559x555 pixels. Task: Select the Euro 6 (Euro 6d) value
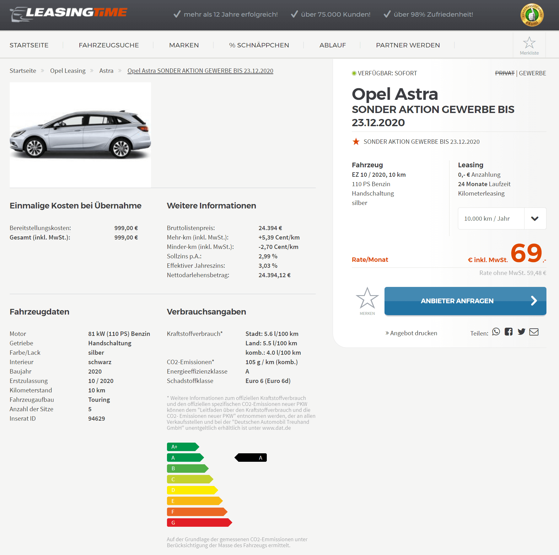point(268,381)
